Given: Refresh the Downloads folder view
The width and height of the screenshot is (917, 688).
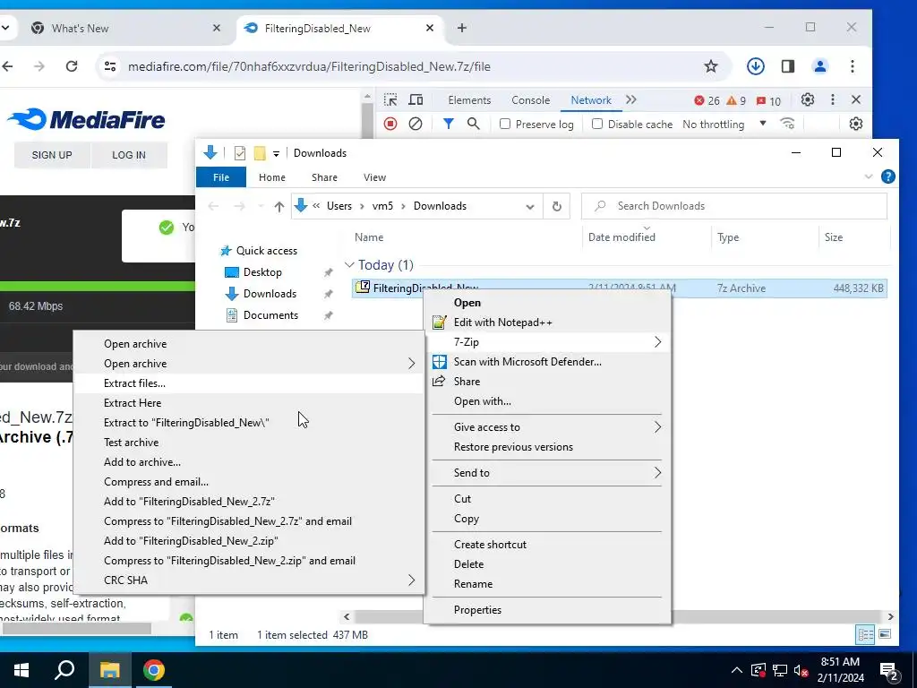Looking at the screenshot, I should point(557,206).
